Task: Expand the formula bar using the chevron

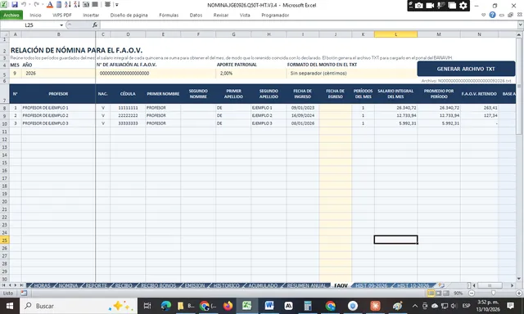Action: click(521, 25)
